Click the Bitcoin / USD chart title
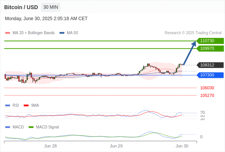The image size is (225, 152). pos(21,7)
